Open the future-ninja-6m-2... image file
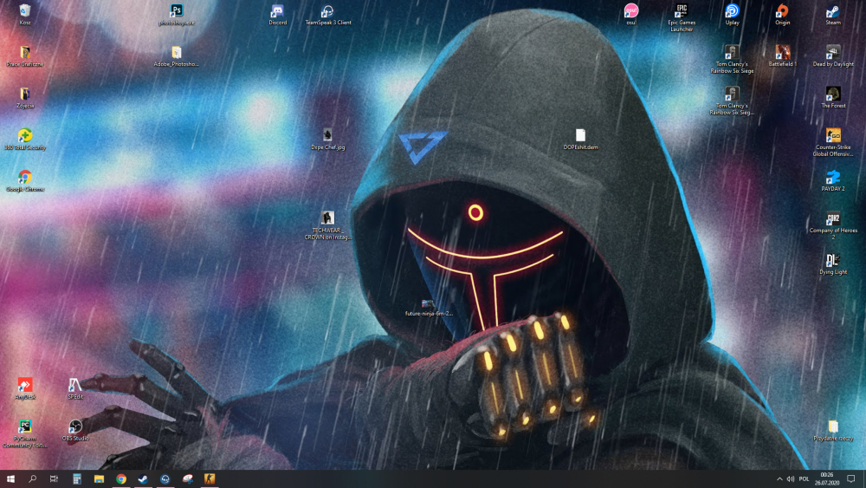866x488 pixels. point(429,309)
